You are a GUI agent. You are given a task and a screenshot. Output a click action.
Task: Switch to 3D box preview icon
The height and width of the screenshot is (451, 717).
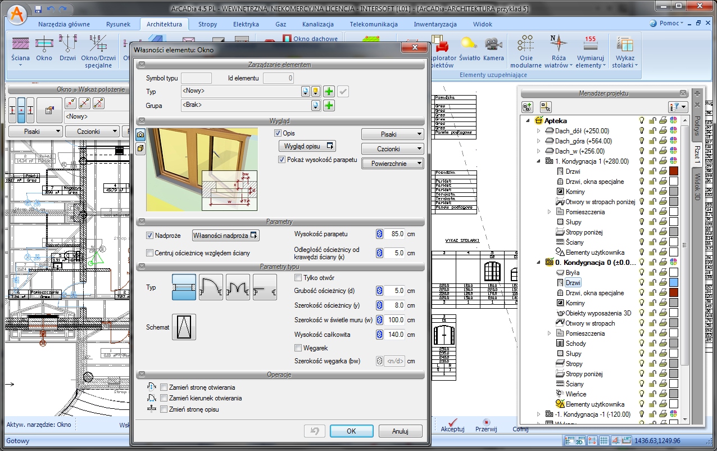(140, 148)
